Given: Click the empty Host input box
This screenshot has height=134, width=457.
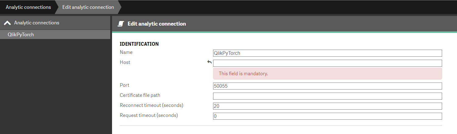Looking at the screenshot, I should click(x=327, y=63).
